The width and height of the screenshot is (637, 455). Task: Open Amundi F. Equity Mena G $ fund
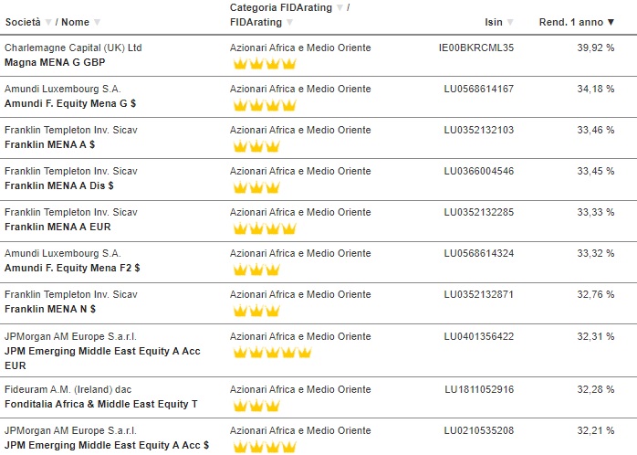point(70,103)
